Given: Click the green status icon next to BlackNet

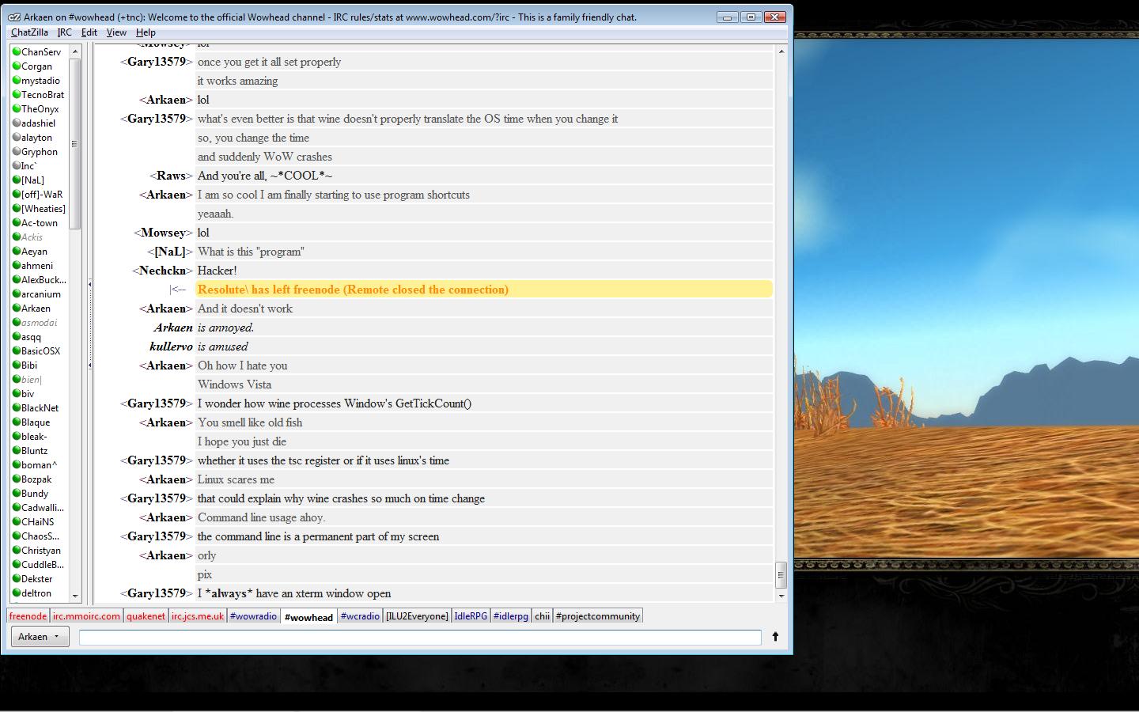Looking at the screenshot, I should 17,408.
